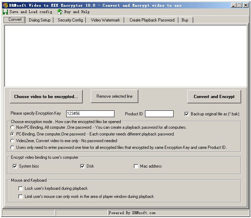Screen dimensions: 251x218
Task: Maximize the Encryptor window
Action: [239, 5]
